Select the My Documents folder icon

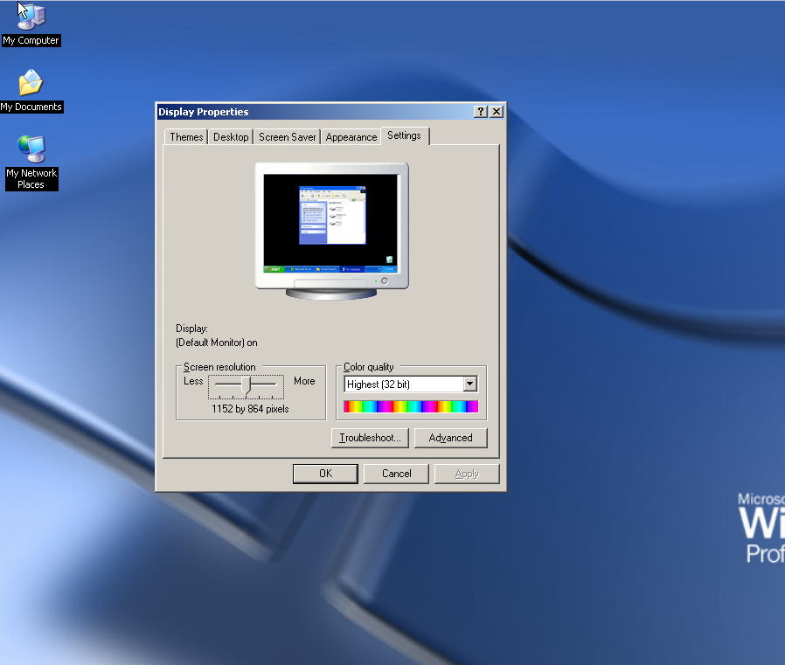[x=31, y=85]
